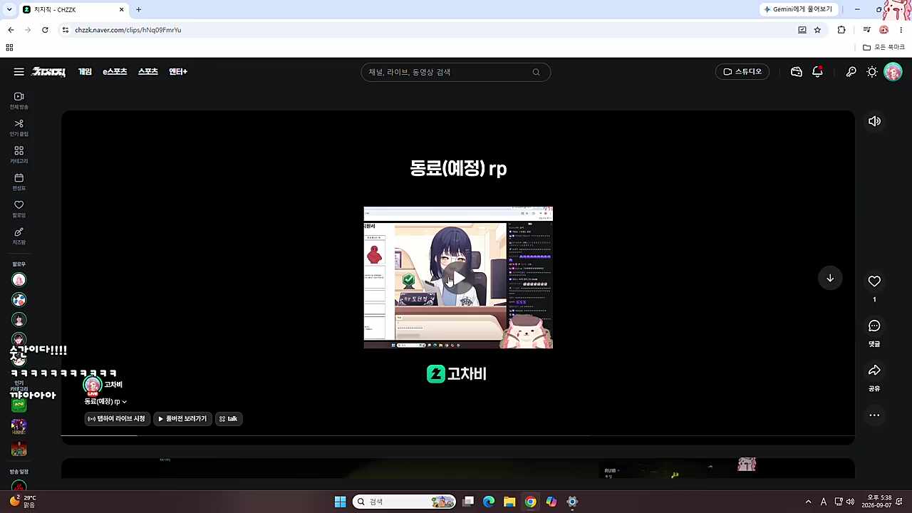Click 풀버전 보러가기 button

tap(183, 419)
